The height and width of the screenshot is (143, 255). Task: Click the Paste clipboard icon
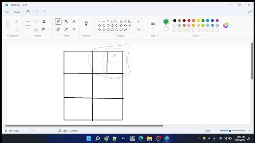(x=8, y=23)
